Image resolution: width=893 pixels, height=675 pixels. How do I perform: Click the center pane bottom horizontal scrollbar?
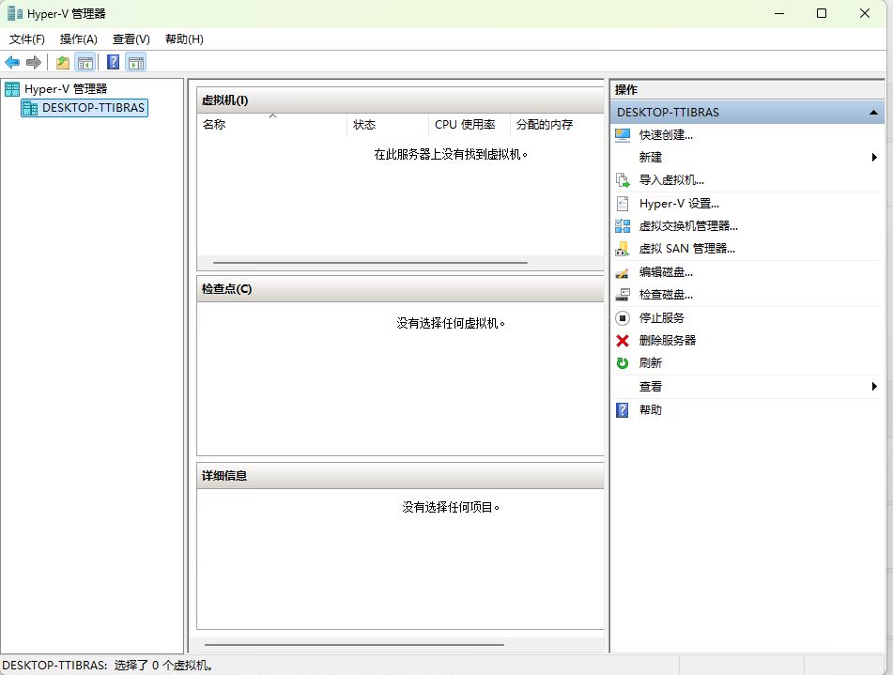(x=354, y=645)
